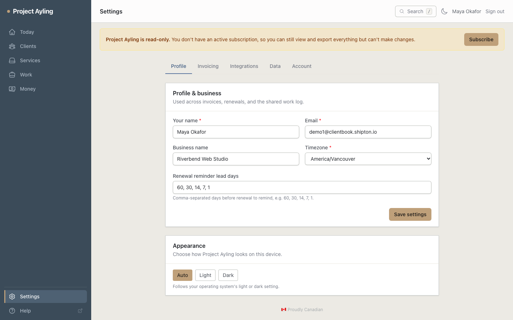Click the slash shortcut key in Search
Screen dimensions: 513x320
(x=429, y=11)
